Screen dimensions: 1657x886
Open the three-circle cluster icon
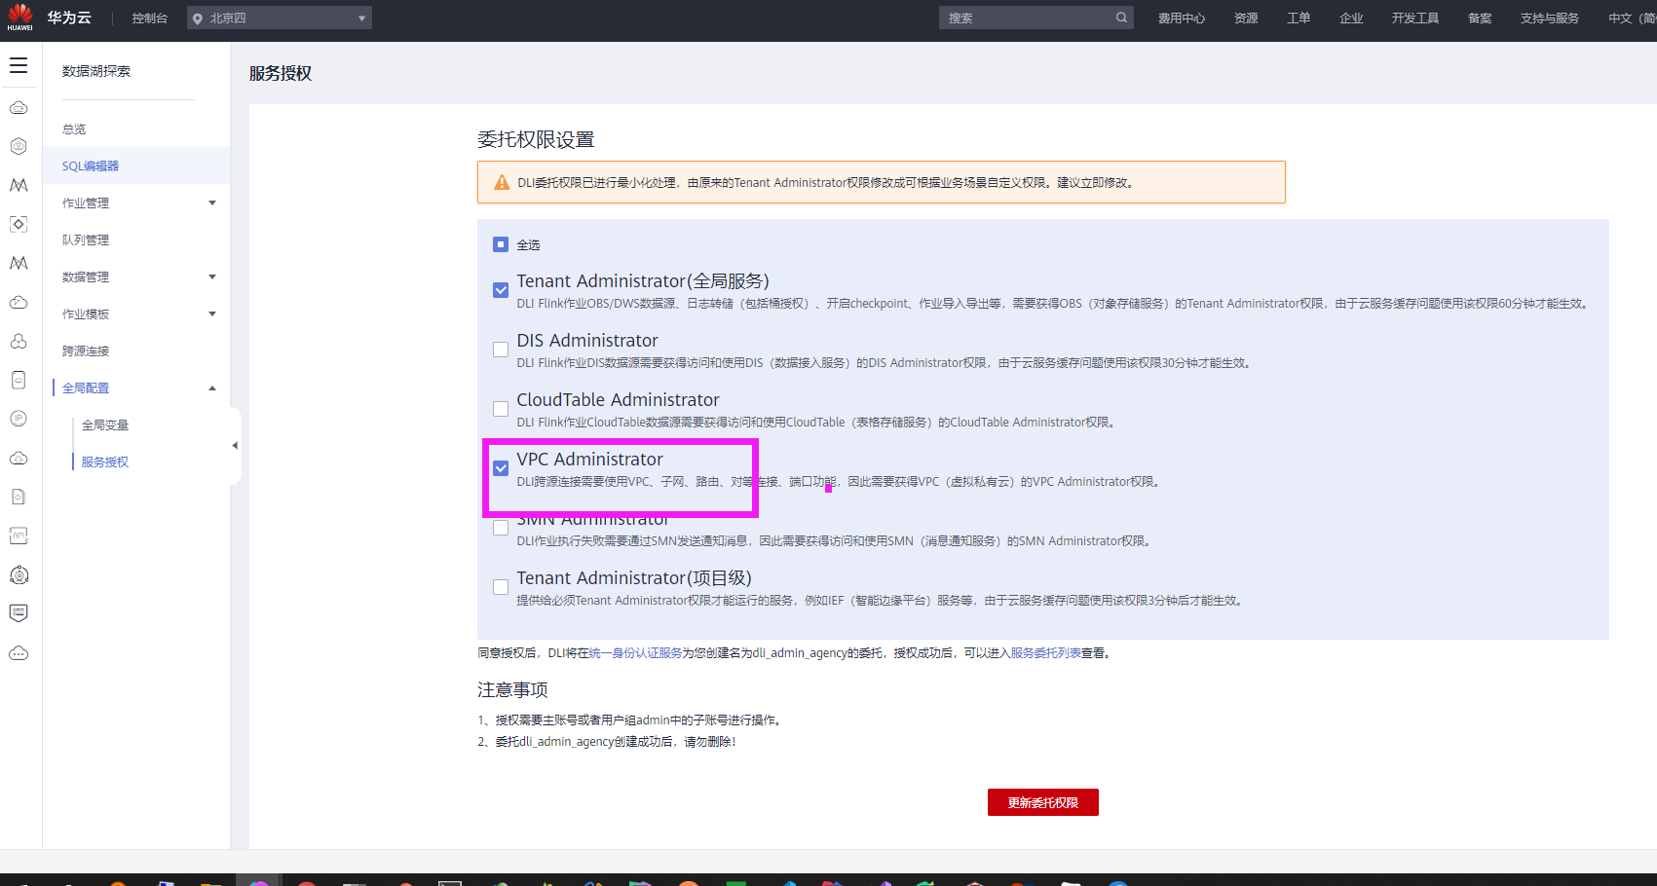[x=19, y=341]
